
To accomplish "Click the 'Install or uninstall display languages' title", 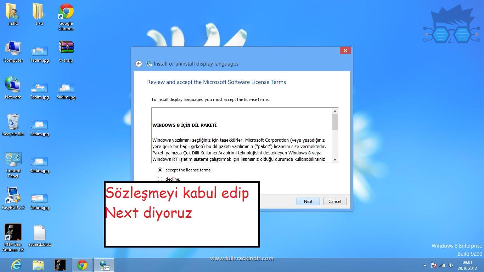I will tap(196, 64).
